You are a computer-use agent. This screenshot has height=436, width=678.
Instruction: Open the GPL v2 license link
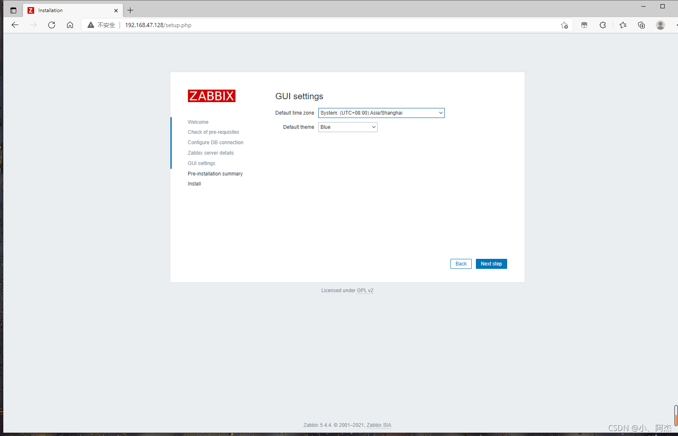pos(365,291)
